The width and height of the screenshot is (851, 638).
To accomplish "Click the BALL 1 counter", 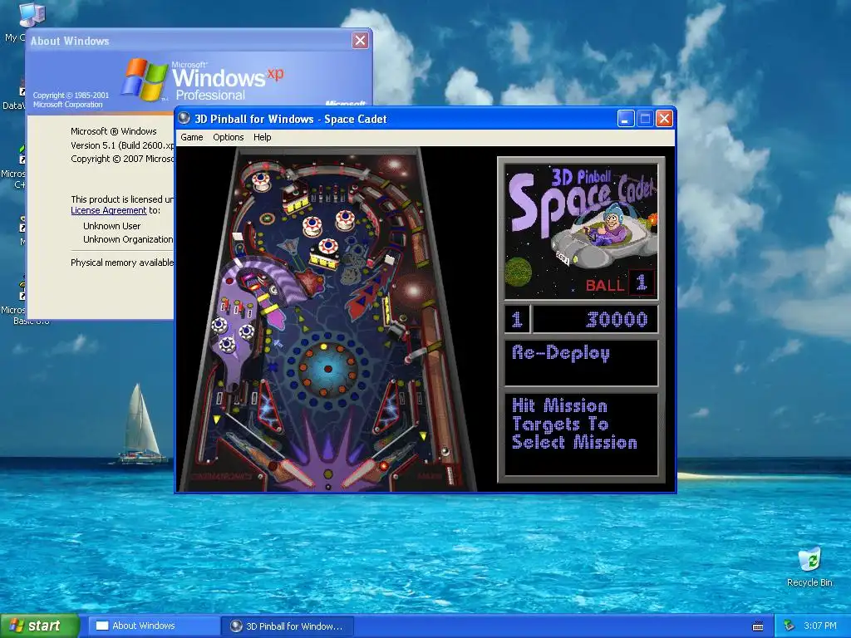I will [619, 284].
